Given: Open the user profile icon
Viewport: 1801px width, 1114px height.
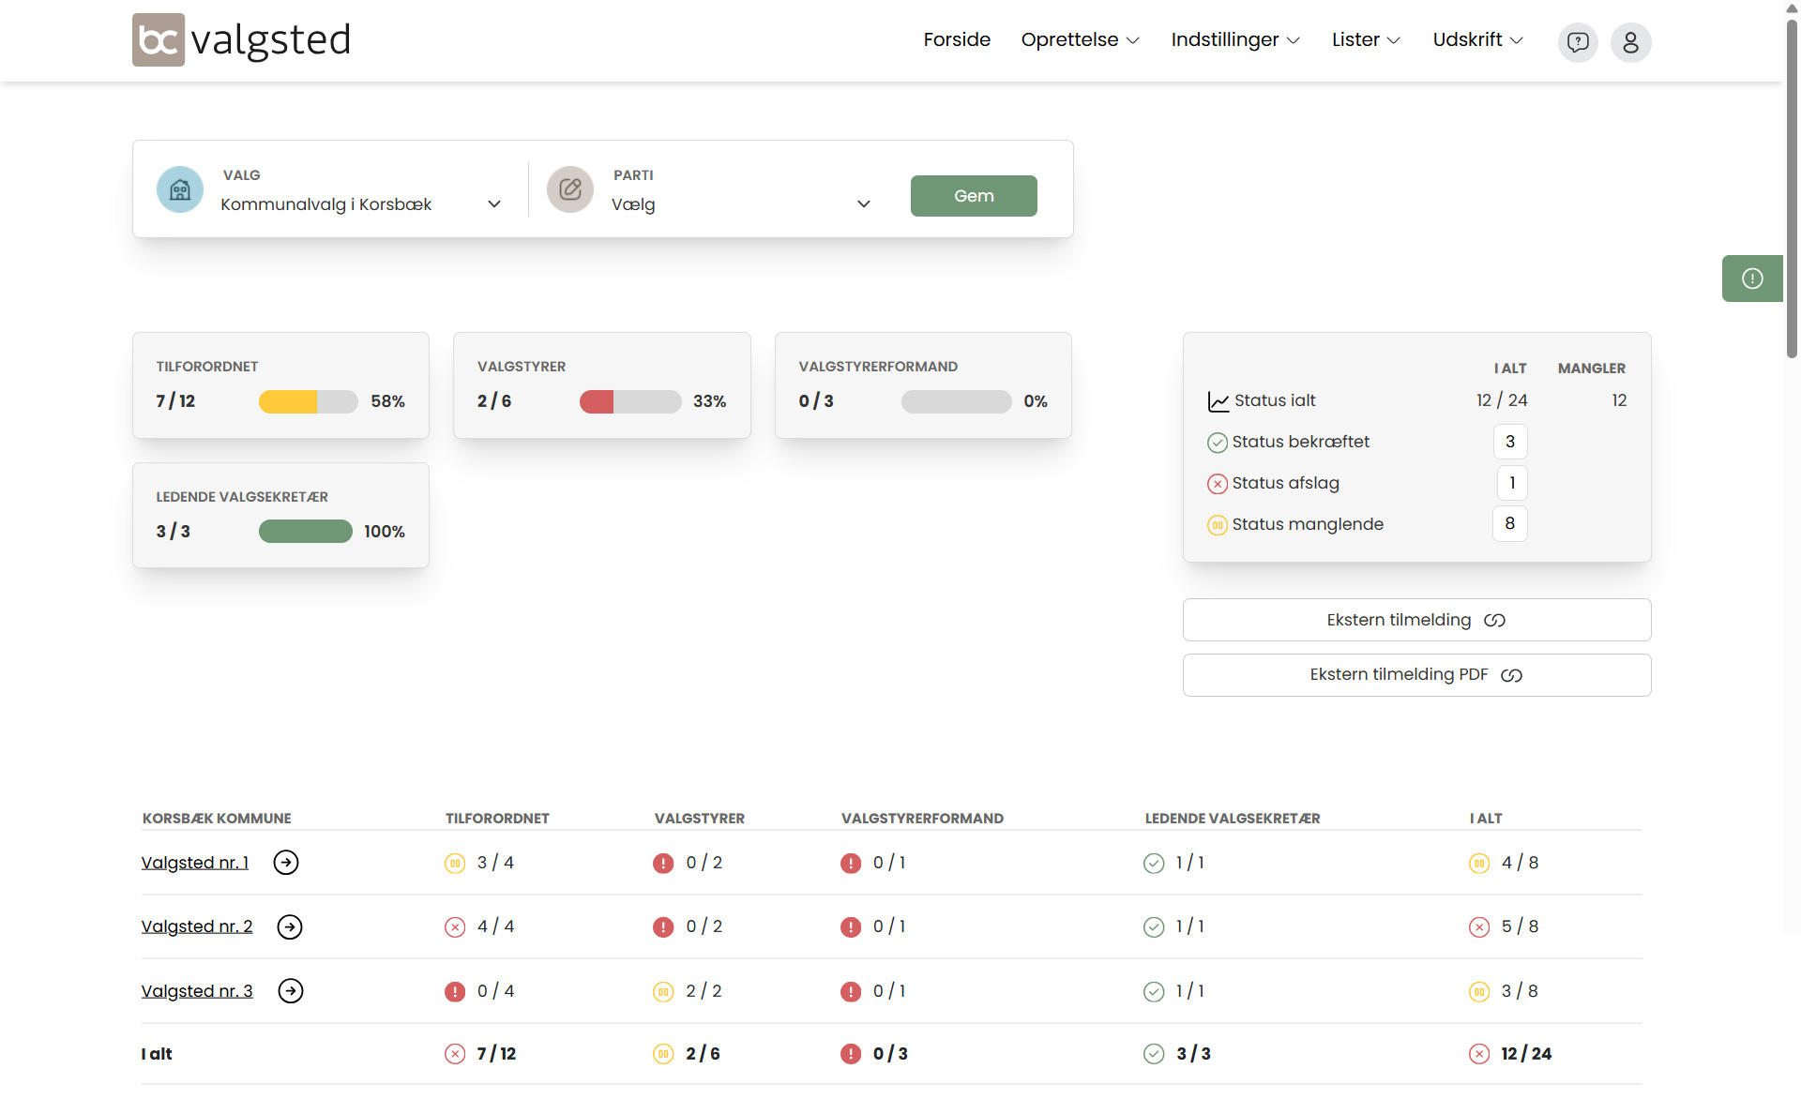Looking at the screenshot, I should point(1630,42).
